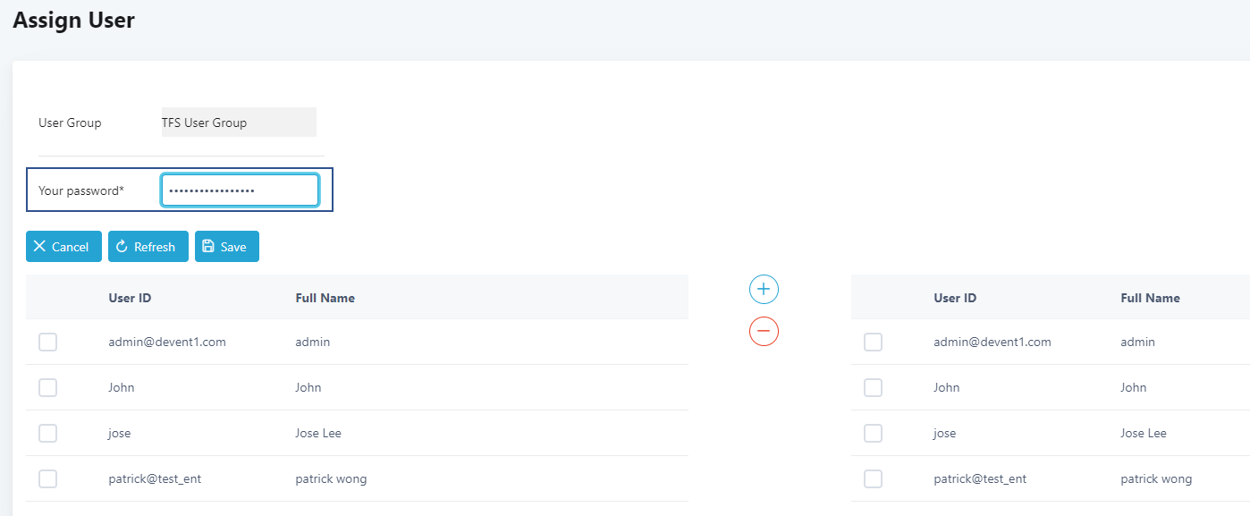Image resolution: width=1250 pixels, height=516 pixels.
Task: Select John's checkbox in left table
Action: coord(48,387)
